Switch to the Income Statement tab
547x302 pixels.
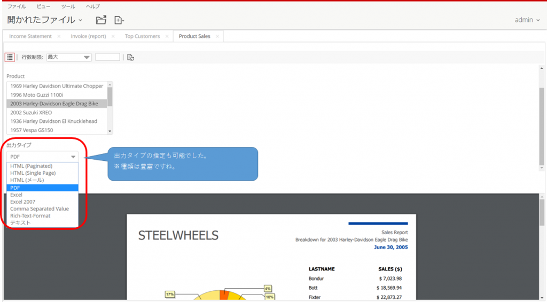click(30, 36)
